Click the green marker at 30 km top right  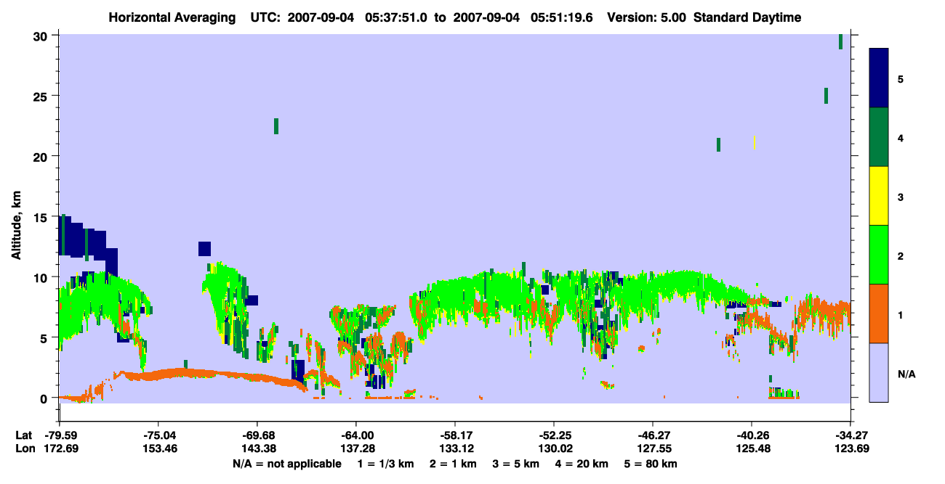pyautogui.click(x=840, y=41)
